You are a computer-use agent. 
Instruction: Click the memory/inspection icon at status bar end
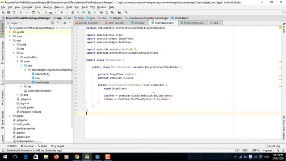coord(283,151)
